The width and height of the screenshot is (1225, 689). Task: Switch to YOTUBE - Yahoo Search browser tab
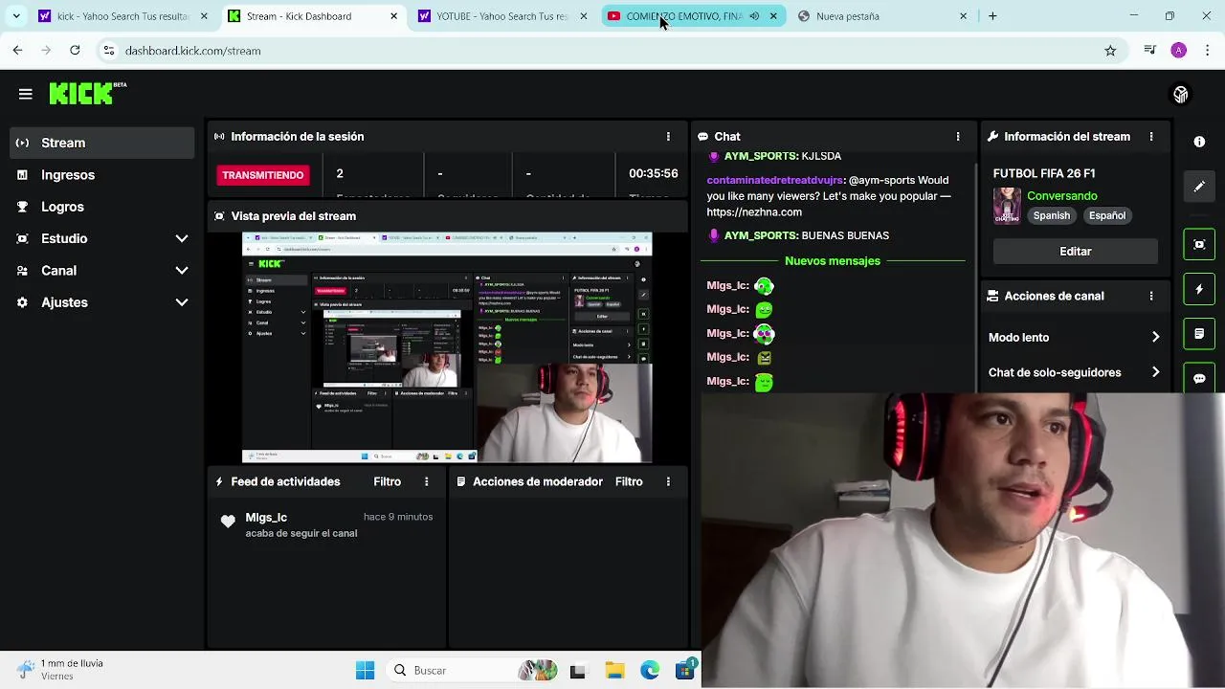(x=501, y=16)
